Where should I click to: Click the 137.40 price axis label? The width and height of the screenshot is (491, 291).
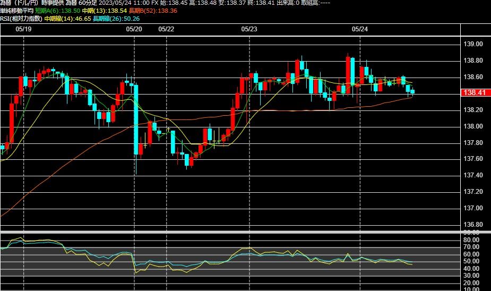[x=473, y=175]
